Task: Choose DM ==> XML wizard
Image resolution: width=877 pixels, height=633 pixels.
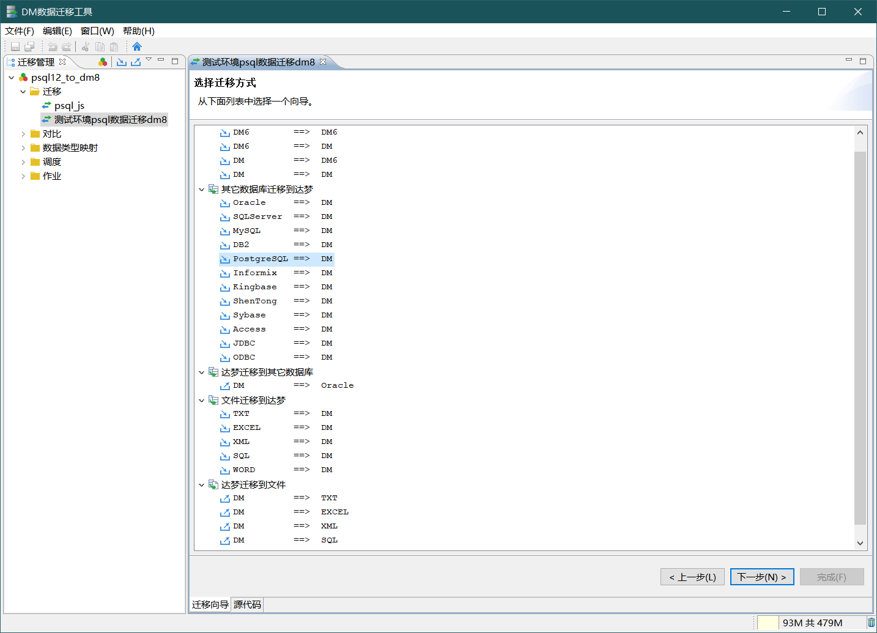Action: [279, 526]
